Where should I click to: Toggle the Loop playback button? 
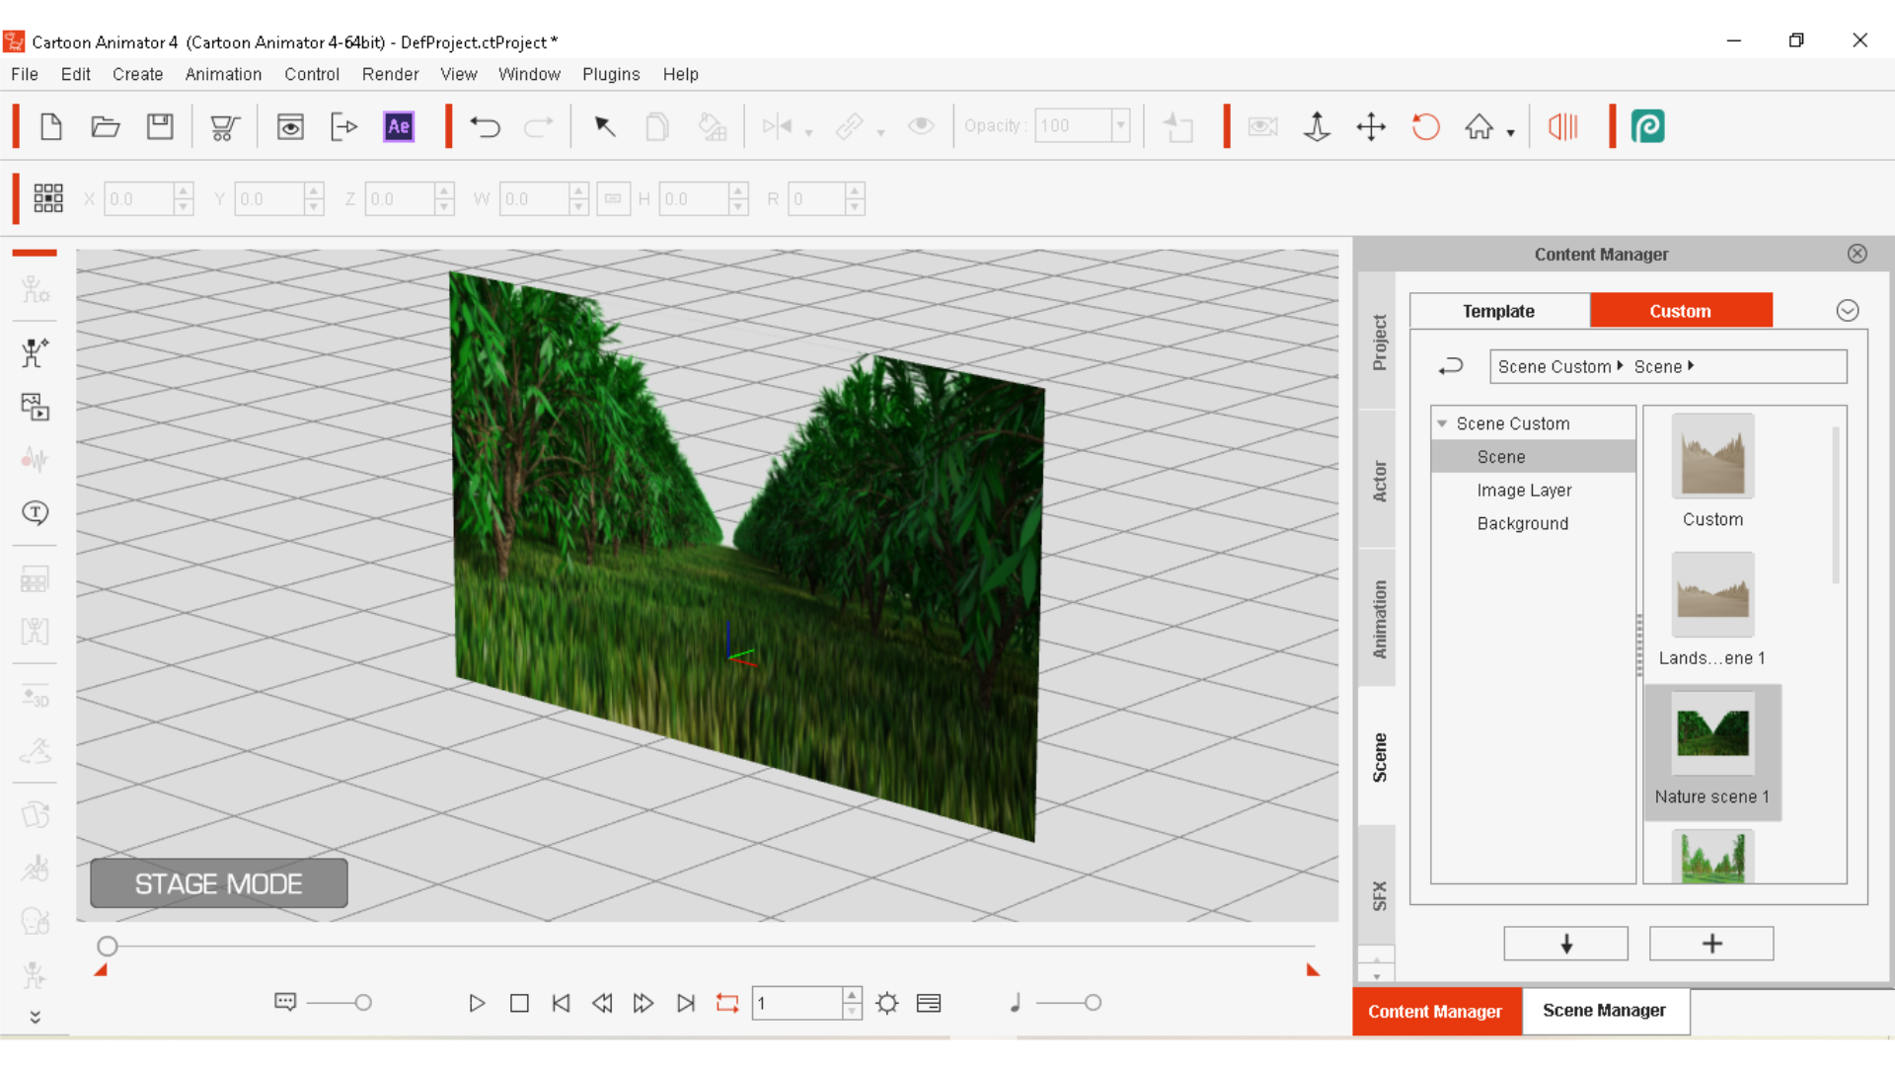point(727,1003)
